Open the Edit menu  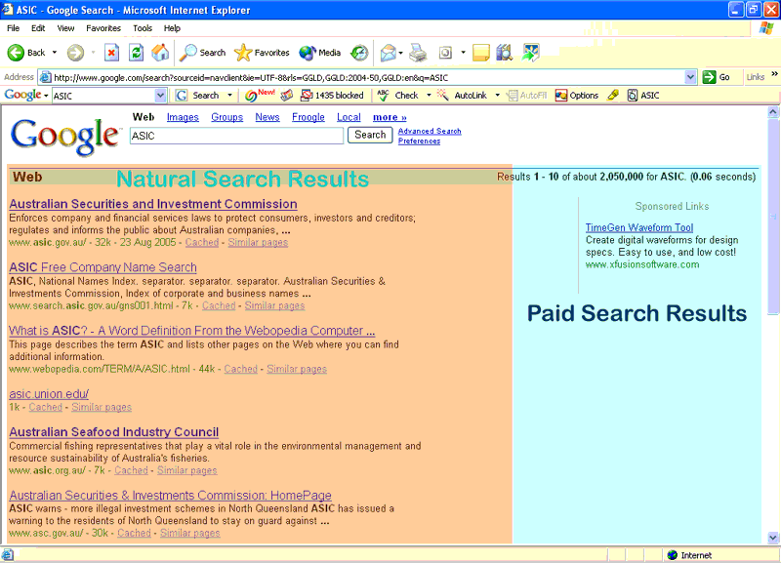point(38,28)
